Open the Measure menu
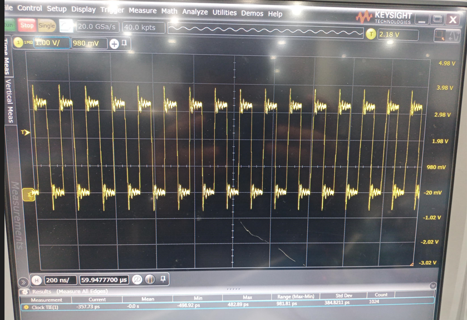This screenshot has width=467, height=320. coord(142,11)
